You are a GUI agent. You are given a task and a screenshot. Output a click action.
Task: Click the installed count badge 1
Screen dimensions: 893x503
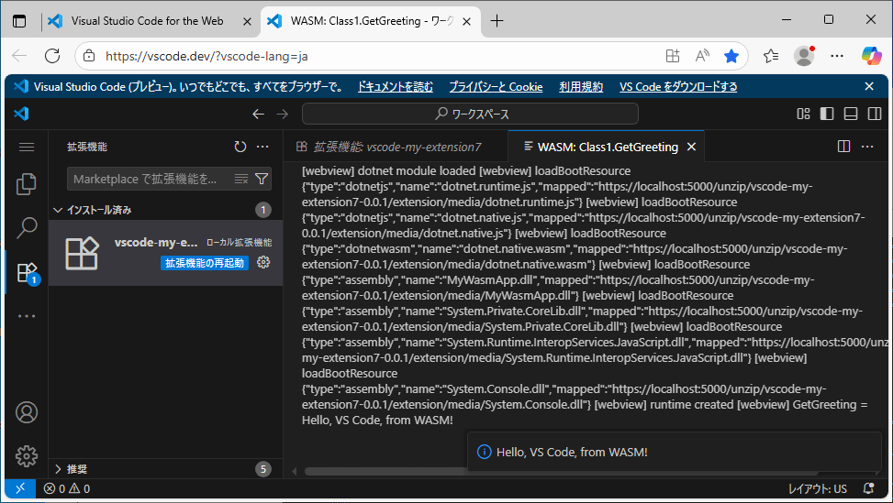pos(263,210)
